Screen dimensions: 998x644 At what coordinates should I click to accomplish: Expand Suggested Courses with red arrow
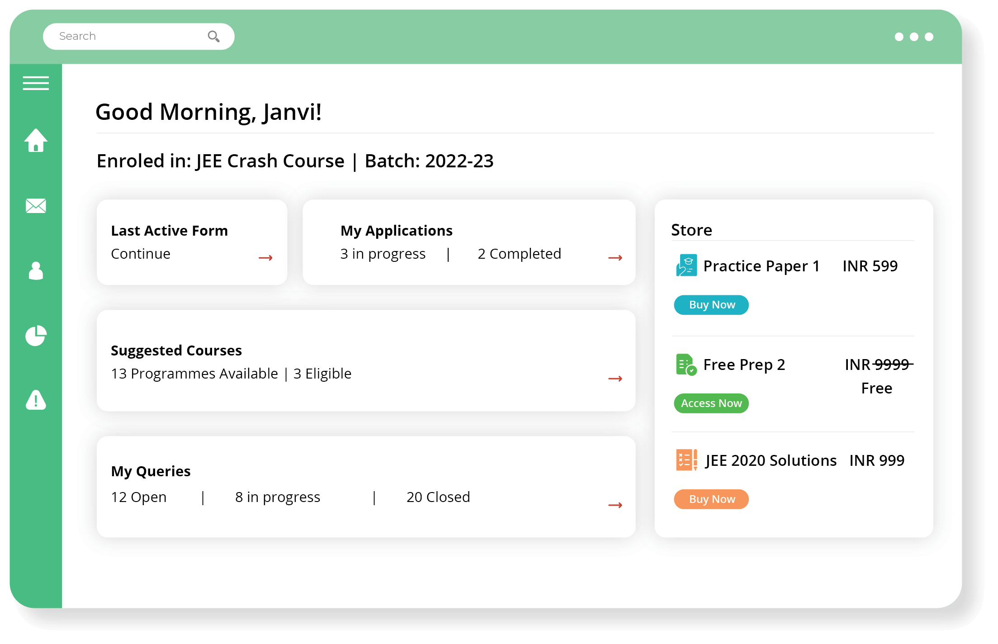pyautogui.click(x=615, y=379)
